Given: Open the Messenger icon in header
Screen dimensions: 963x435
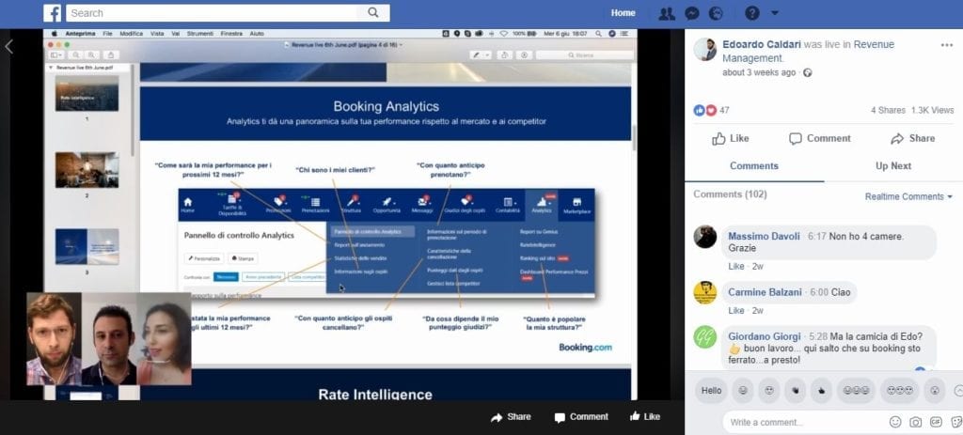Looking at the screenshot, I should pos(691,13).
